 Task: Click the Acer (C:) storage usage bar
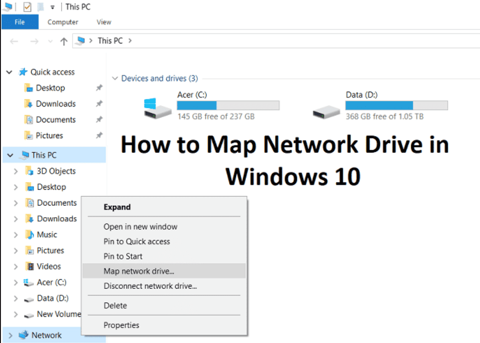tap(228, 105)
